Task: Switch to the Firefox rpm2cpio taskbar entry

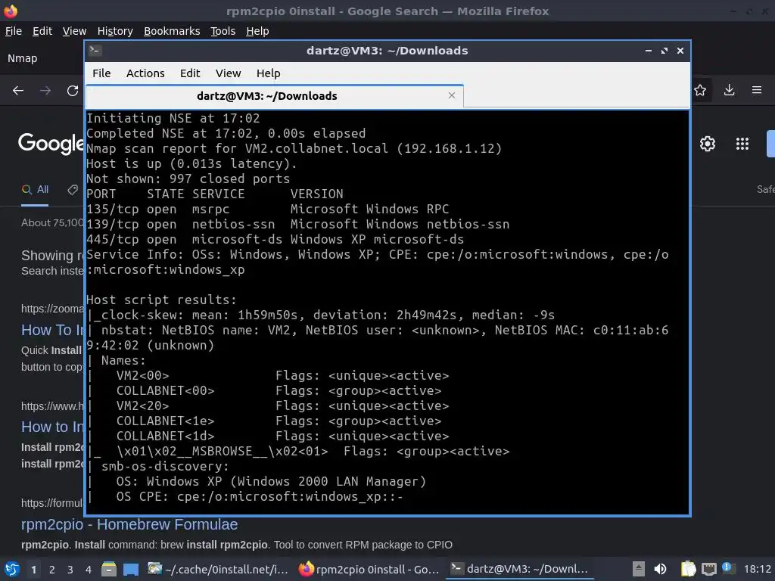Action: pyautogui.click(x=369, y=570)
